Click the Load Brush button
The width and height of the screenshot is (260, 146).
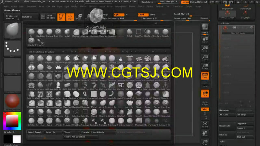tap(36, 132)
